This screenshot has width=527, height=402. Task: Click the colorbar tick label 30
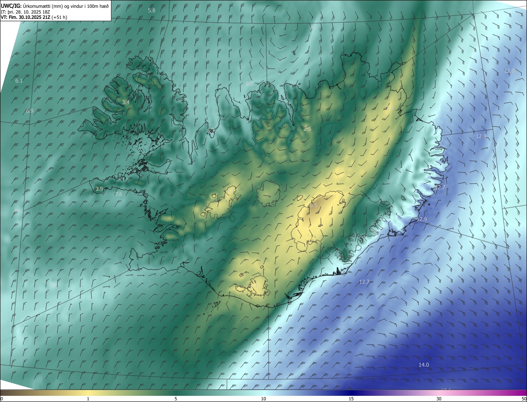pyautogui.click(x=439, y=399)
